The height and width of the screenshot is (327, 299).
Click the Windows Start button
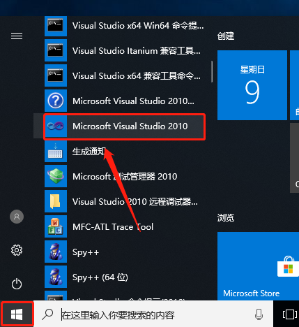[x=17, y=314]
